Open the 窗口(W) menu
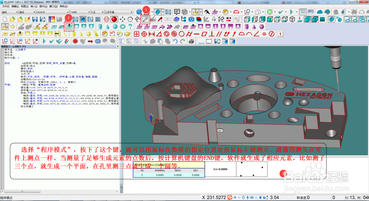 tap(54, 6)
